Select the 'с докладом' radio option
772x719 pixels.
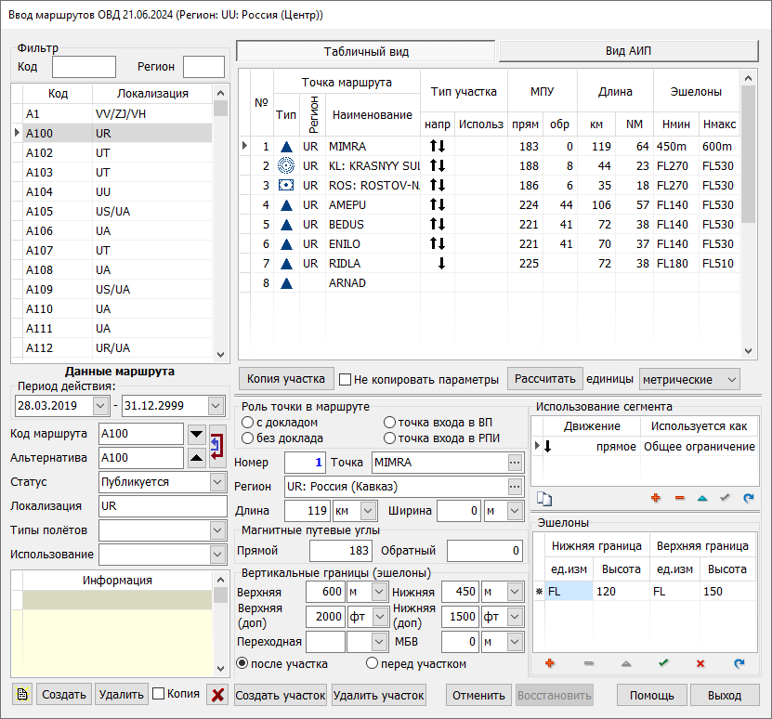[x=247, y=423]
